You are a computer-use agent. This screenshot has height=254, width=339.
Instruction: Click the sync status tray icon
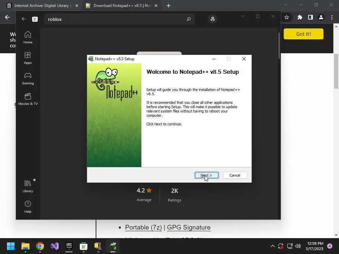281,246
